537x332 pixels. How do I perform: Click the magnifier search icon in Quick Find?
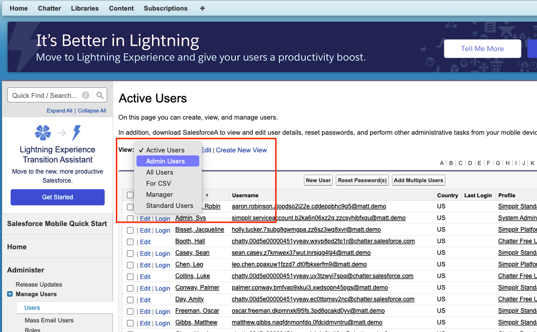click(100, 95)
